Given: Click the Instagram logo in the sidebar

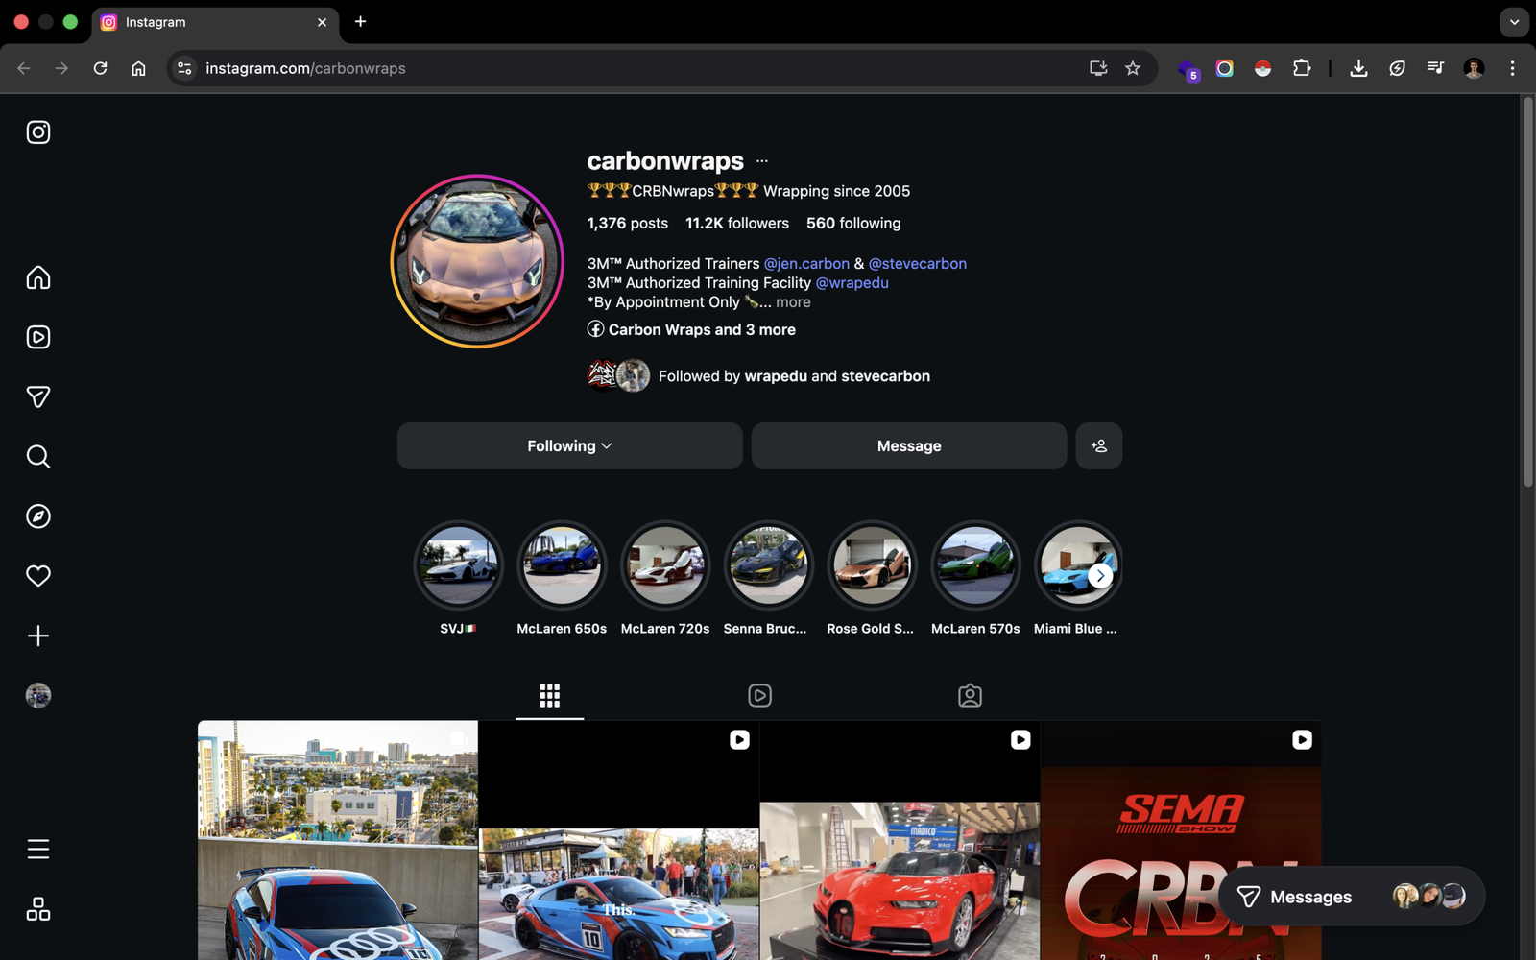Looking at the screenshot, I should 38,132.
